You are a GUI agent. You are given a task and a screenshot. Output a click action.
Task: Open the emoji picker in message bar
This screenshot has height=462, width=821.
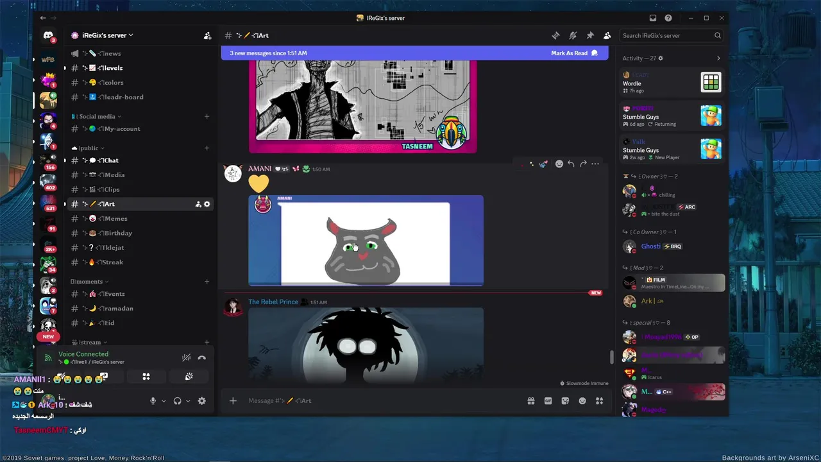pyautogui.click(x=582, y=401)
